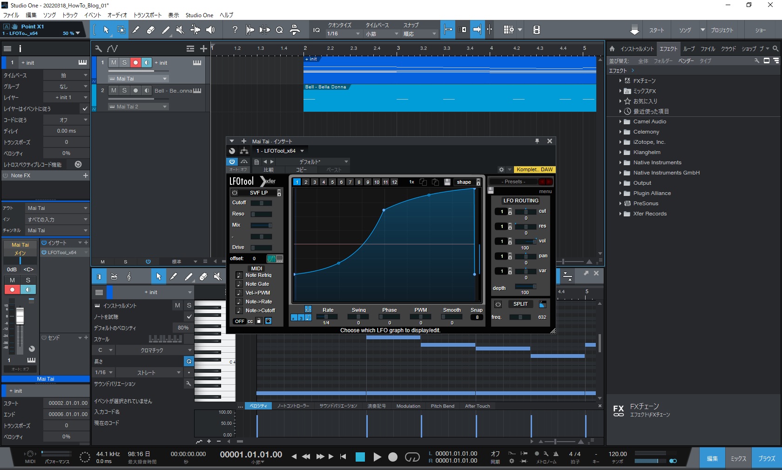
Task: Select the Eraser tool in main toolbar
Action: click(x=151, y=30)
